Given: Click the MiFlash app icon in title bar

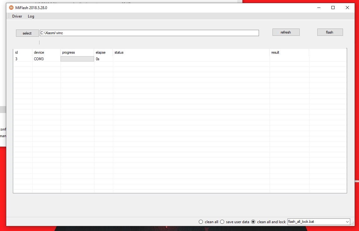Looking at the screenshot, I should coord(11,8).
